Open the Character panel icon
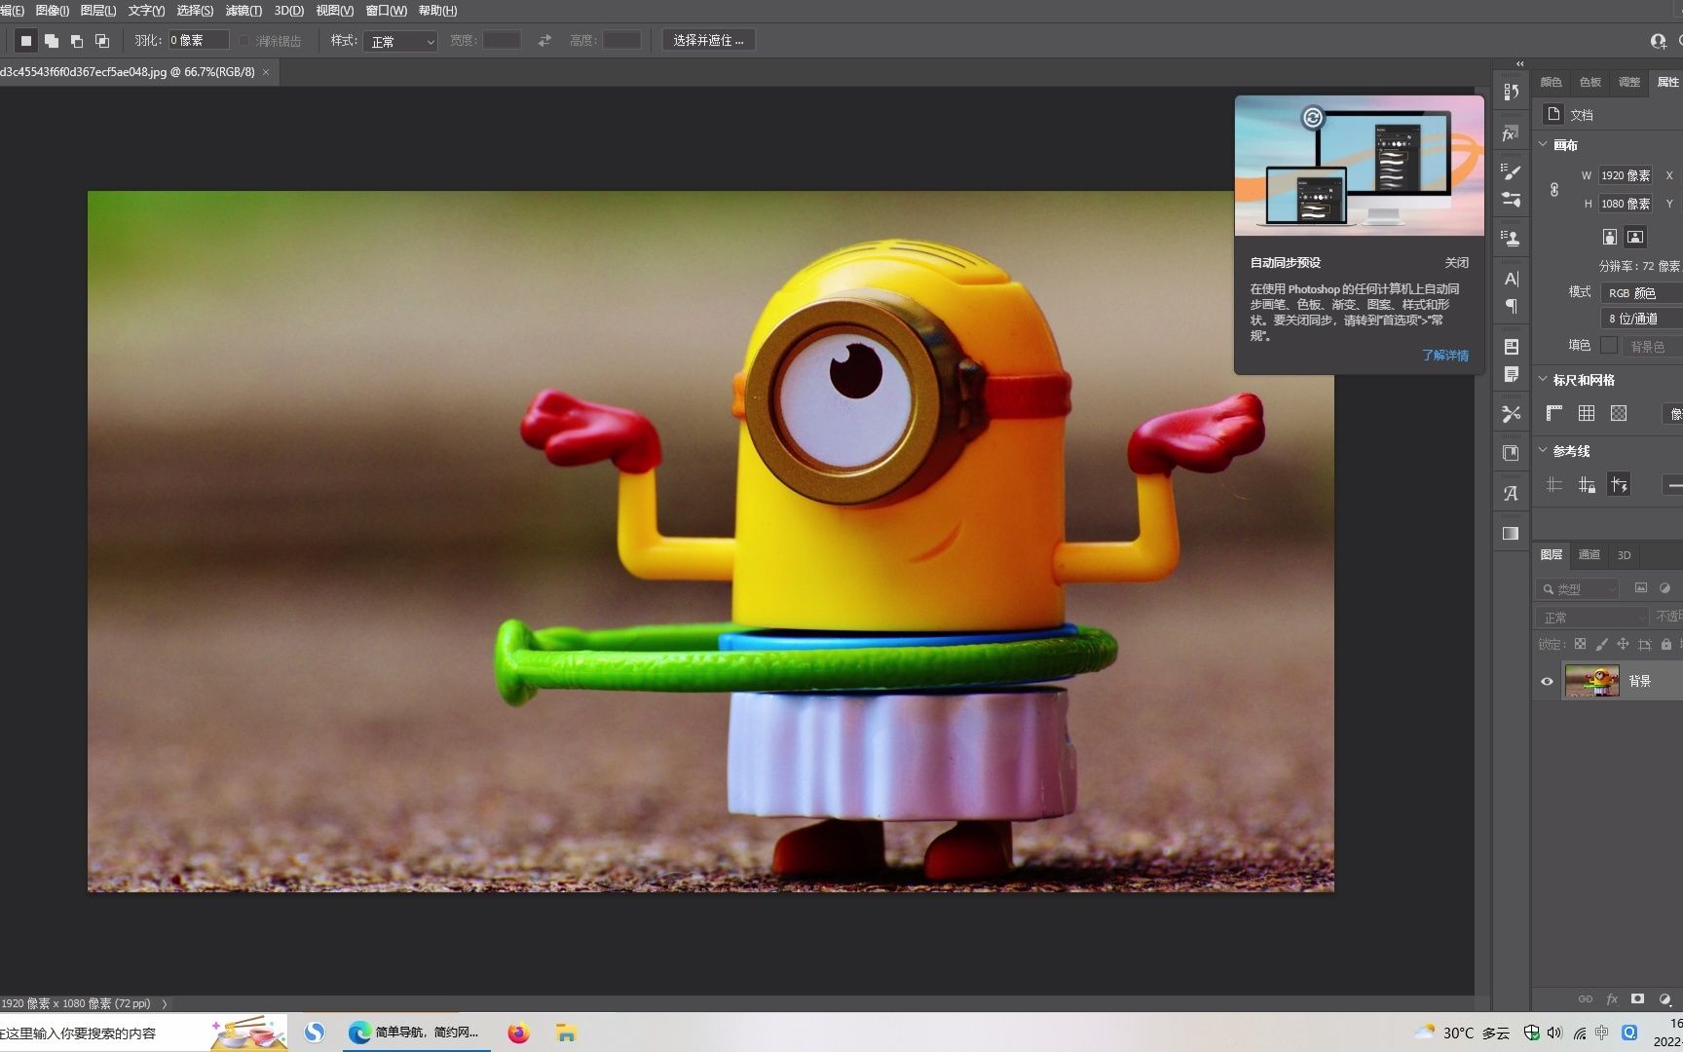The width and height of the screenshot is (1683, 1052). click(x=1512, y=279)
